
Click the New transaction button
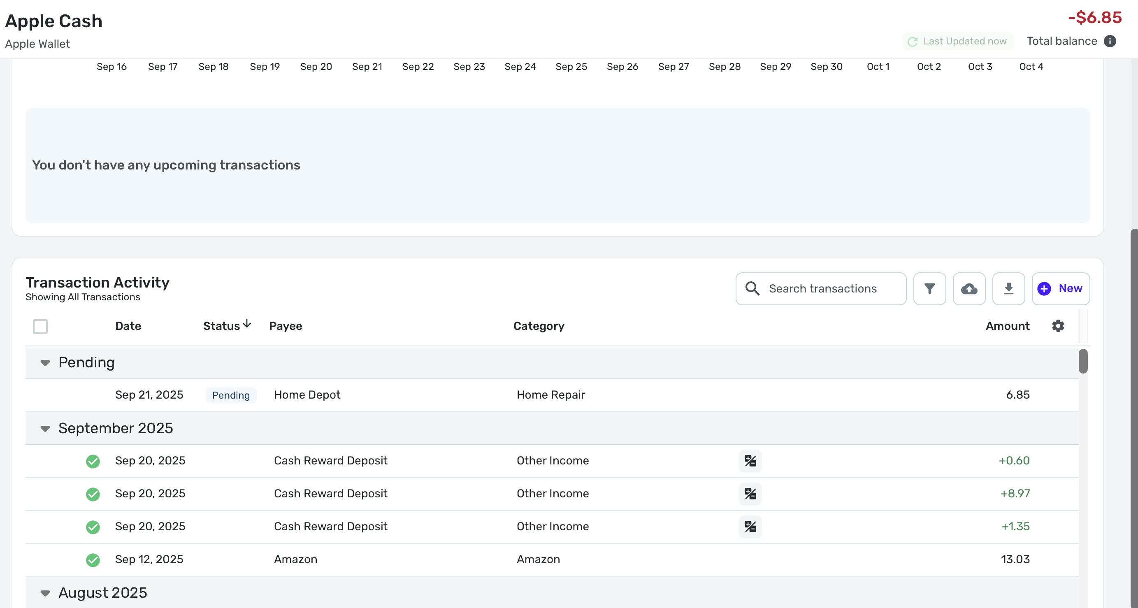point(1060,288)
